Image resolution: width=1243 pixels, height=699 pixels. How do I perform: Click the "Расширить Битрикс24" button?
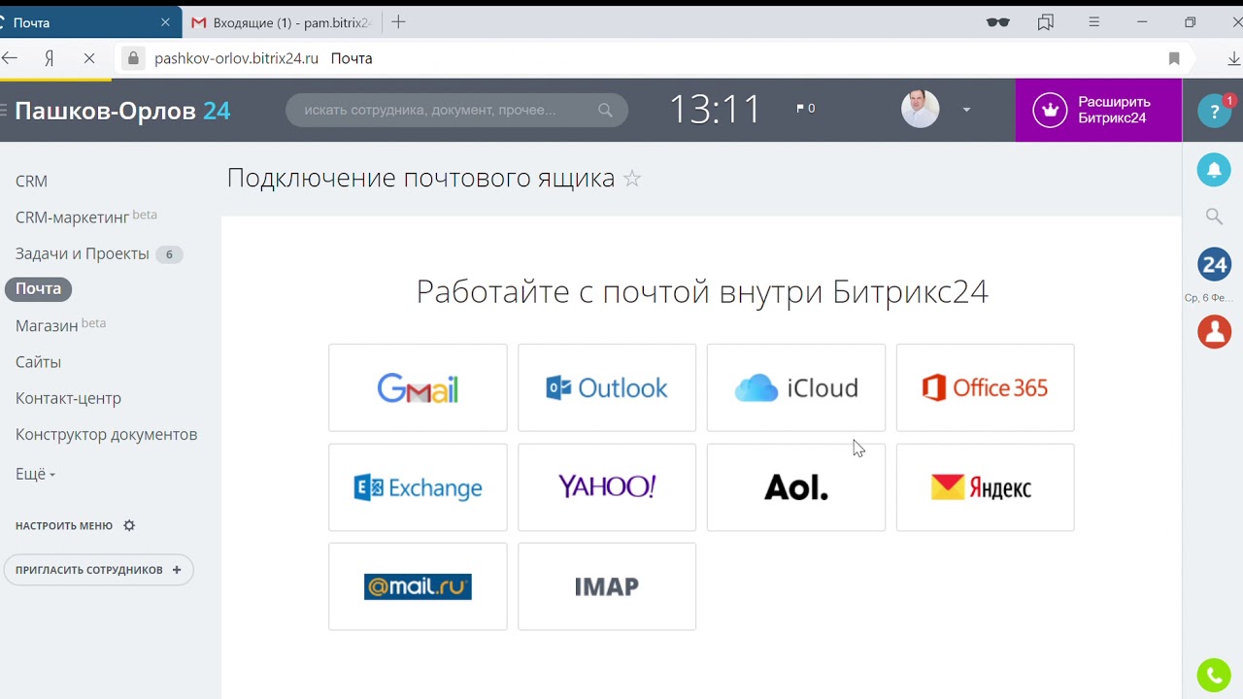click(x=1098, y=110)
